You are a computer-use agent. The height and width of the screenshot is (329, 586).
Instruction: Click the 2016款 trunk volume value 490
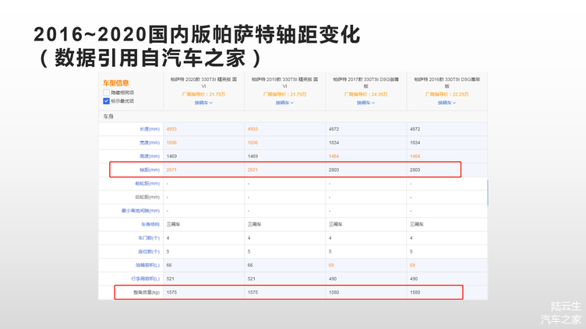click(413, 278)
